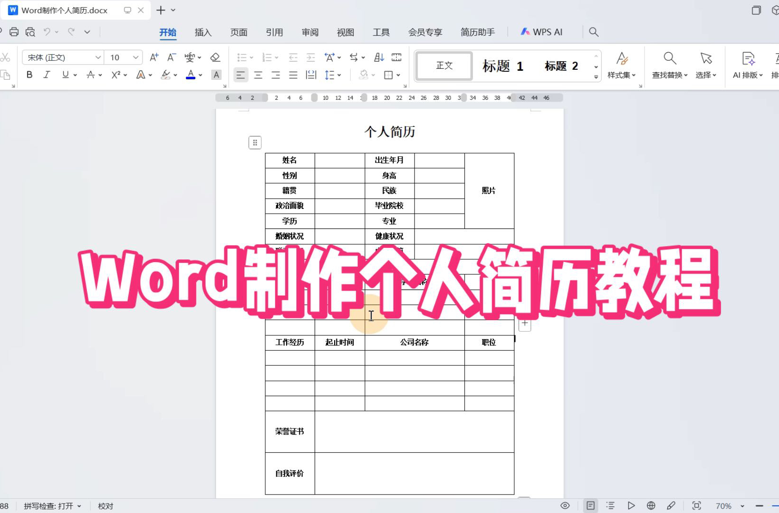The image size is (779, 513).
Task: Select the center alignment icon
Action: pyautogui.click(x=258, y=75)
